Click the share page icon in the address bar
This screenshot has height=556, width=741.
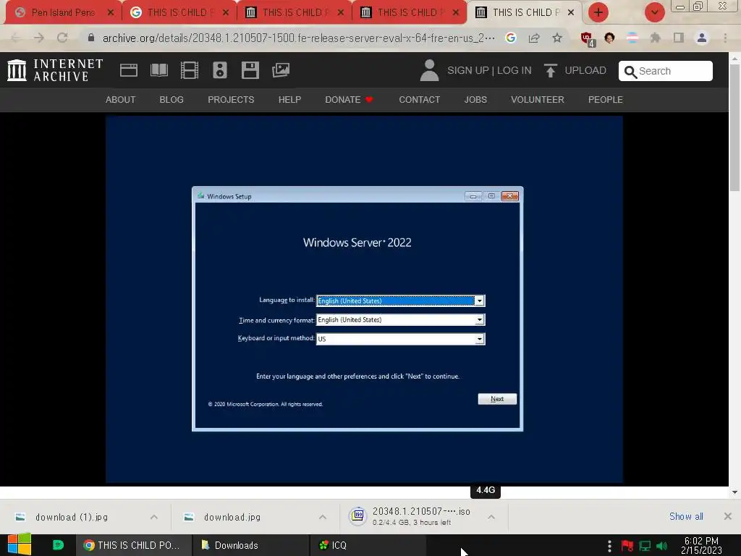click(534, 38)
